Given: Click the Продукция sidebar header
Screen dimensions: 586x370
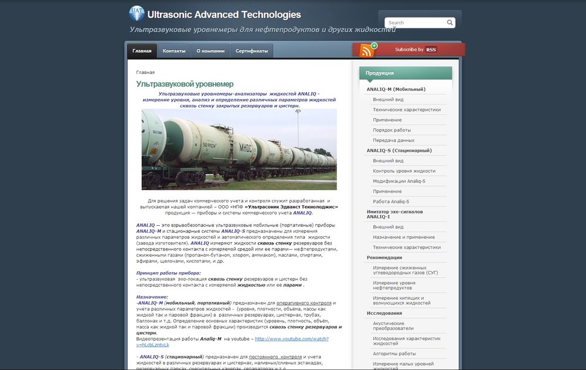Looking at the screenshot, I should pyautogui.click(x=406, y=73).
